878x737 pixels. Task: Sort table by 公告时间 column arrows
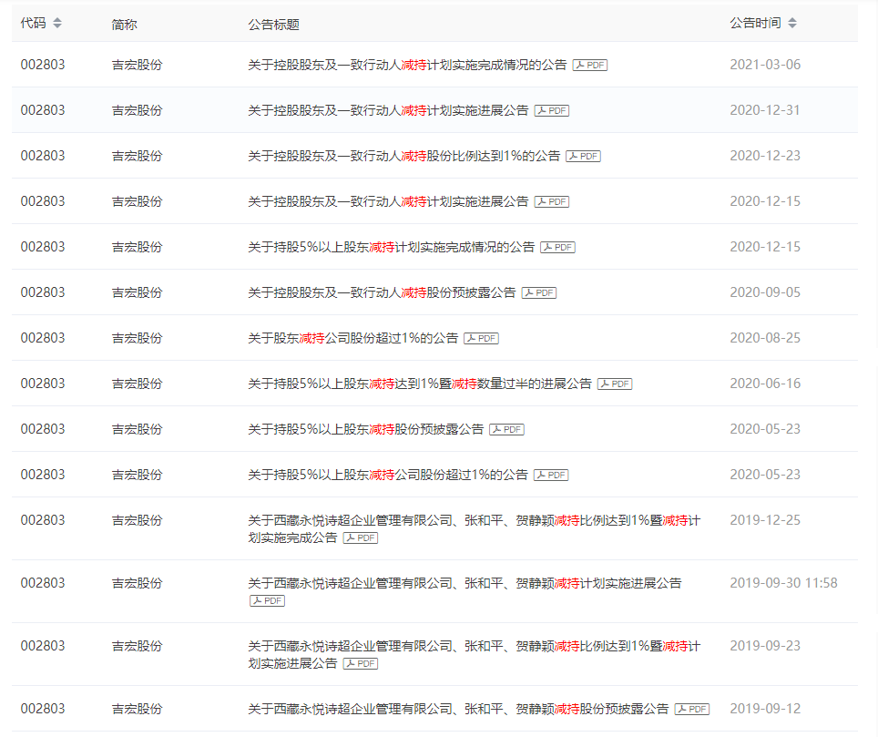(x=791, y=23)
